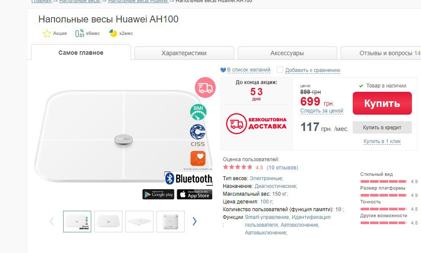The height and width of the screenshot is (253, 421).
Task: Click the orange Huawei Health heart icon
Action: click(198, 159)
